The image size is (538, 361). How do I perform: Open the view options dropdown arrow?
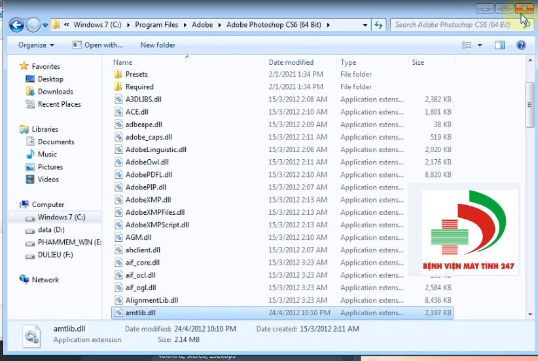pyautogui.click(x=480, y=45)
